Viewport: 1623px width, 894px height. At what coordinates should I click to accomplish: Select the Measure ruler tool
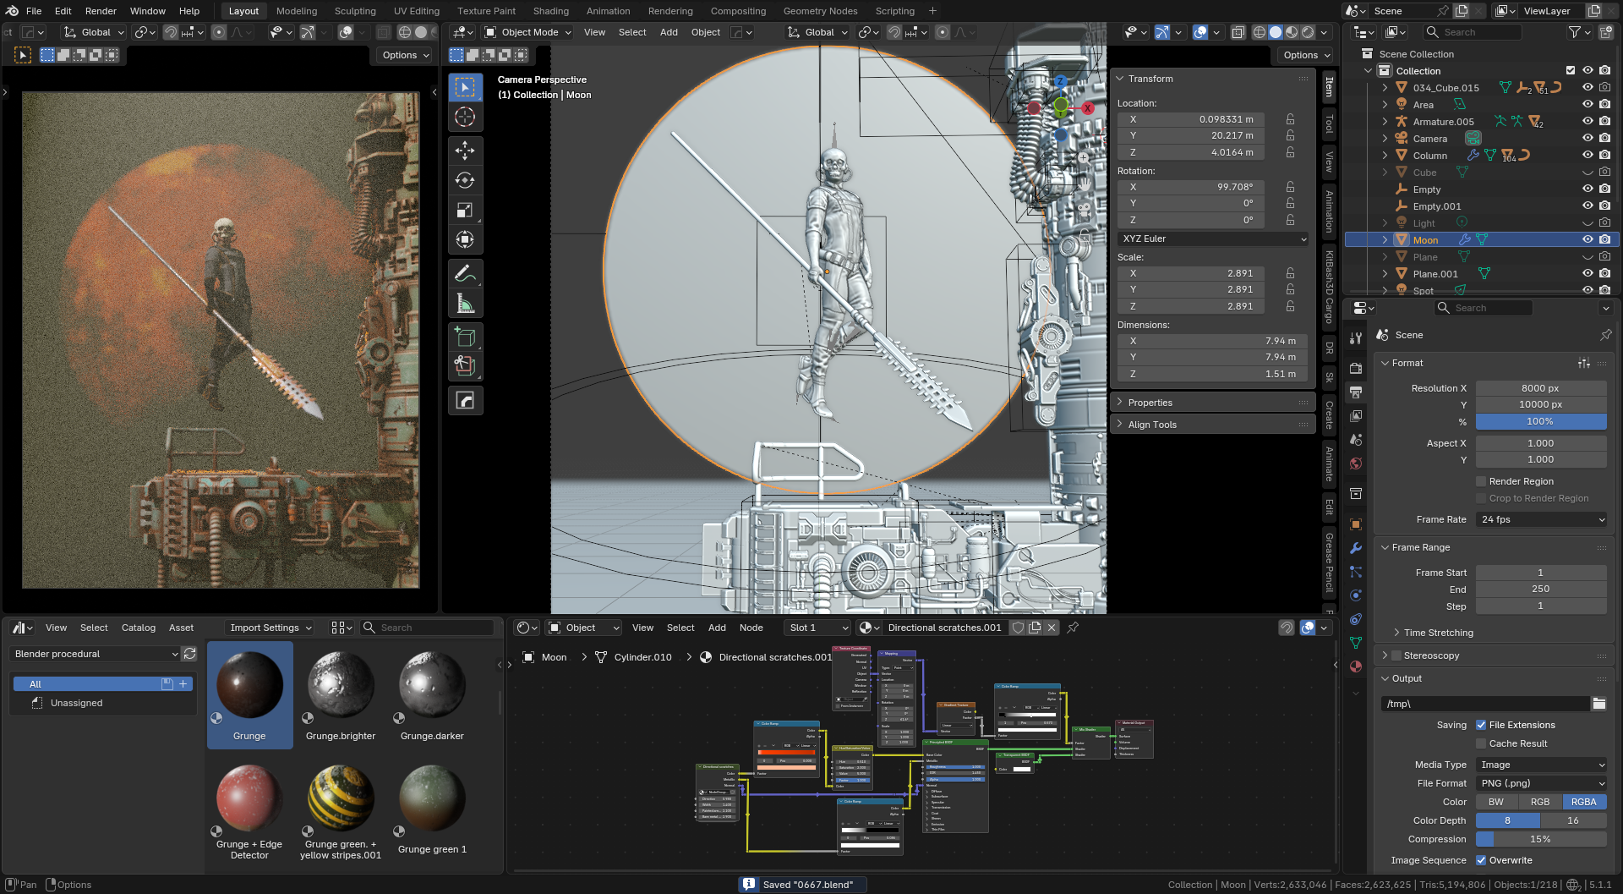click(x=465, y=303)
